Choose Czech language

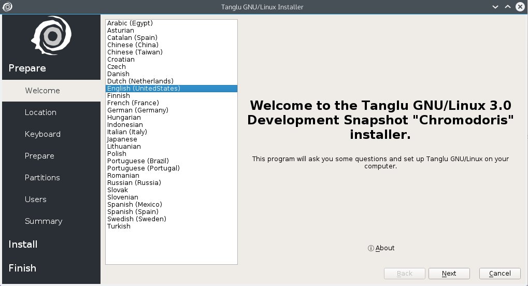[172, 67]
